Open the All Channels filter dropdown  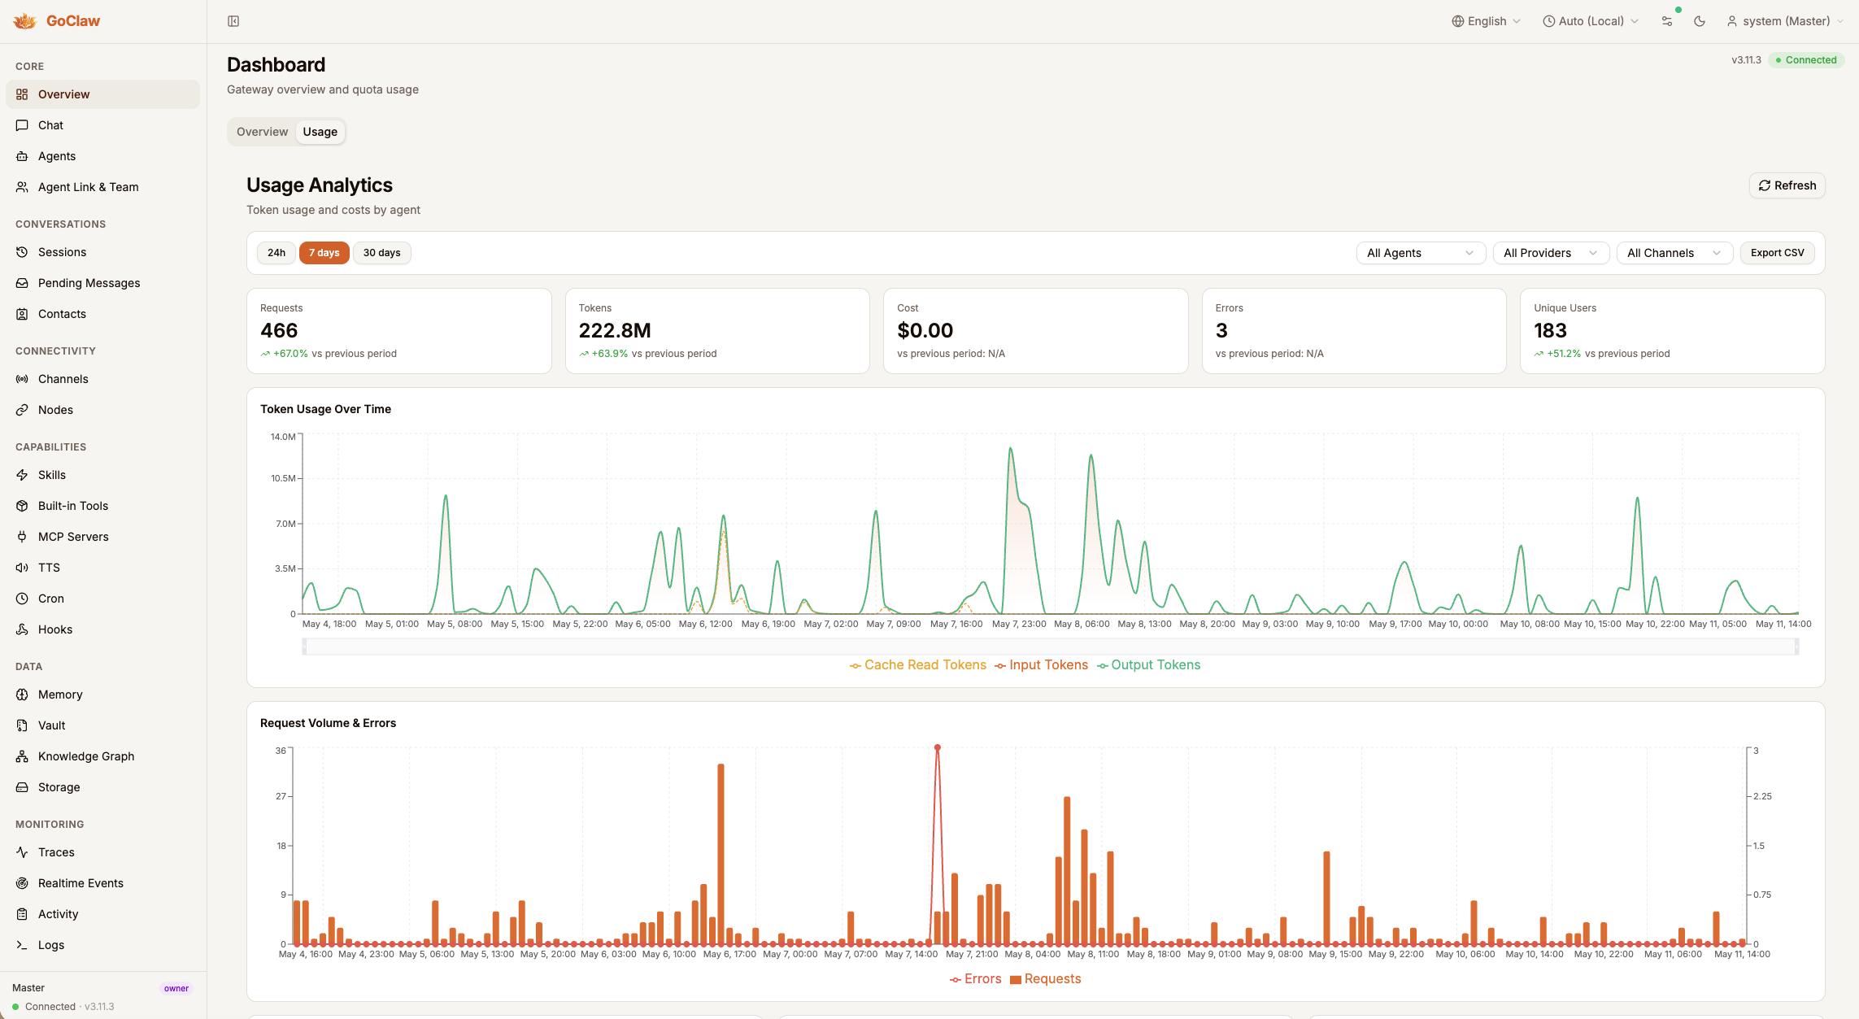(1674, 253)
